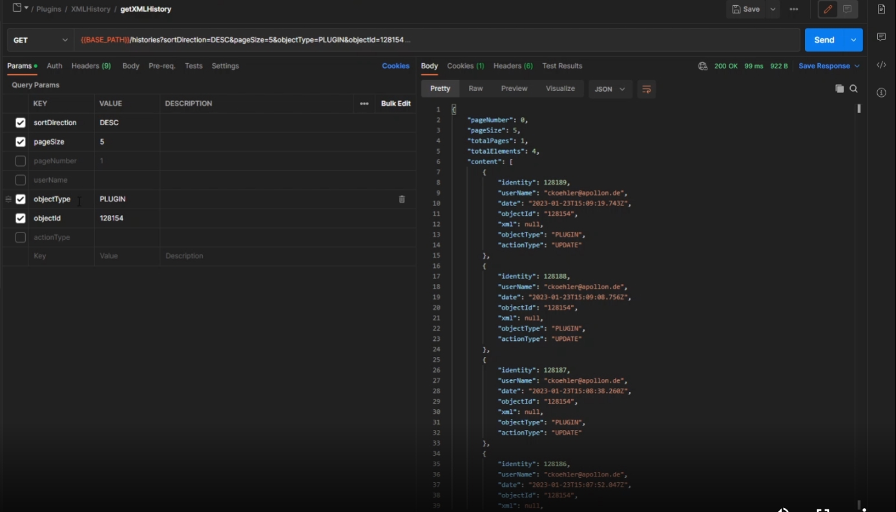Viewport: 896px width, 512px height.
Task: Open the request info icon in sidebar
Action: click(881, 92)
